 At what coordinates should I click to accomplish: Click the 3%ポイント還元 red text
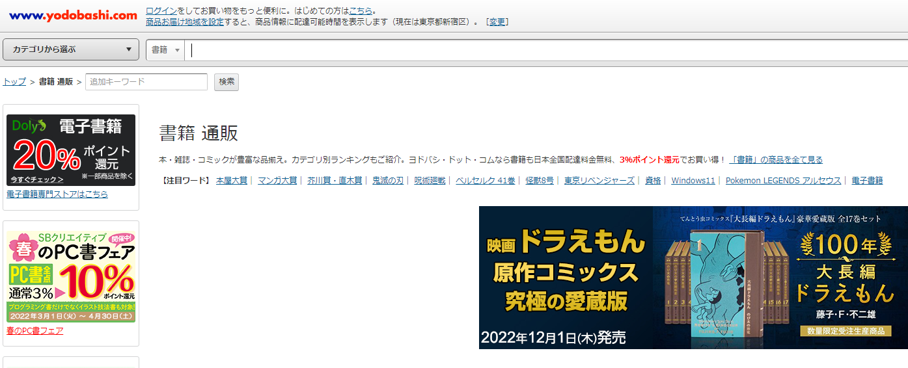649,160
